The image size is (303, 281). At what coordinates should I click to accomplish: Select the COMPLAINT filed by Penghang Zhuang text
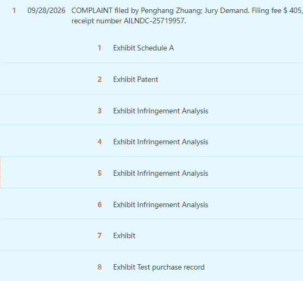click(137, 10)
